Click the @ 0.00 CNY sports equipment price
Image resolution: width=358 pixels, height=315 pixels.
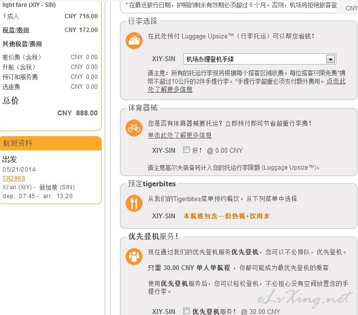(x=225, y=150)
